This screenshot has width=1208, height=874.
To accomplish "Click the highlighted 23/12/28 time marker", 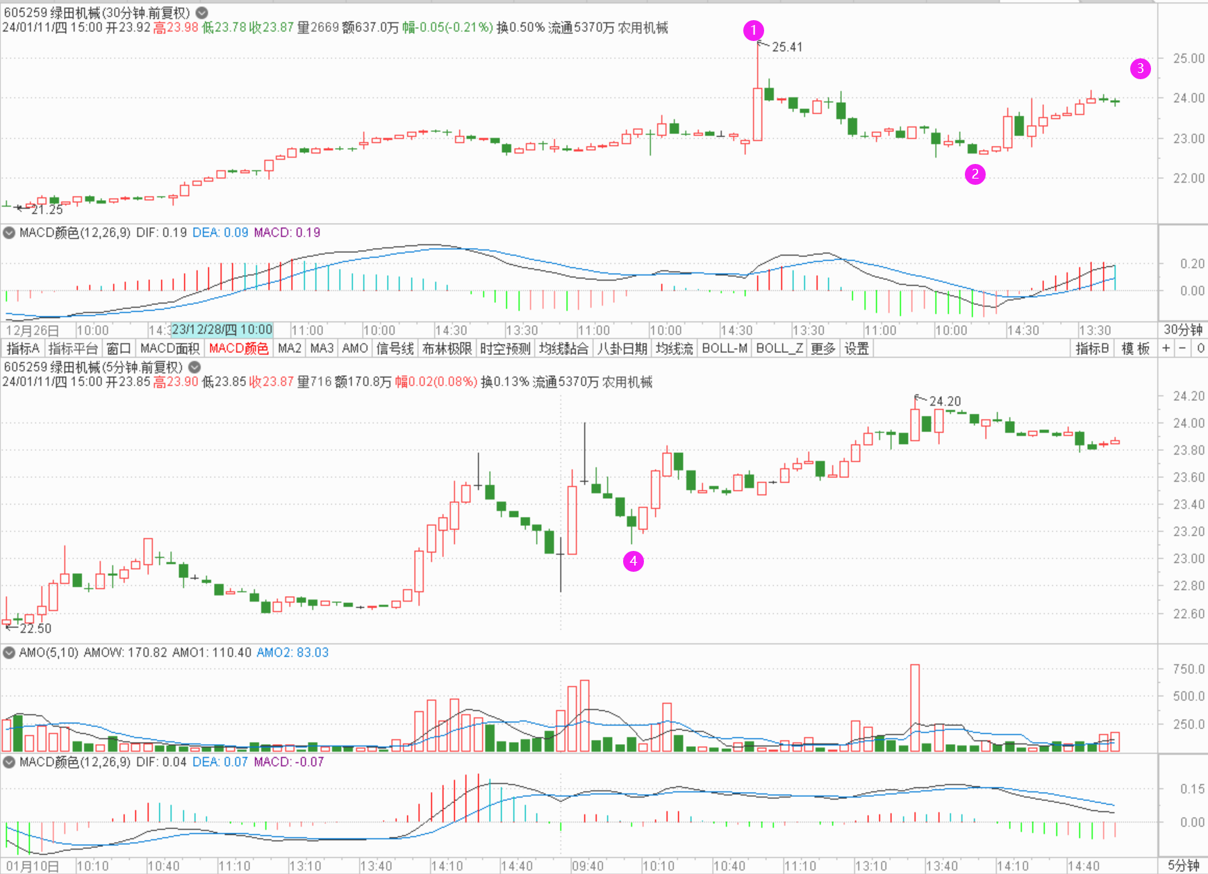I will (x=222, y=330).
